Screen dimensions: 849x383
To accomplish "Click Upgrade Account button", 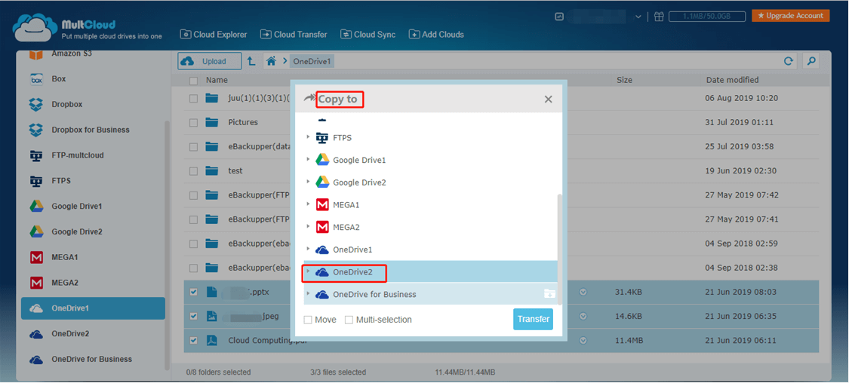I will [791, 16].
